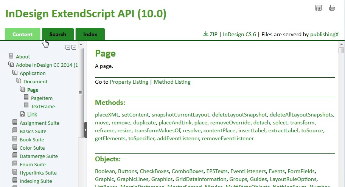Open the Boolean object link
This screenshot has height=187, width=345.
click(x=105, y=171)
